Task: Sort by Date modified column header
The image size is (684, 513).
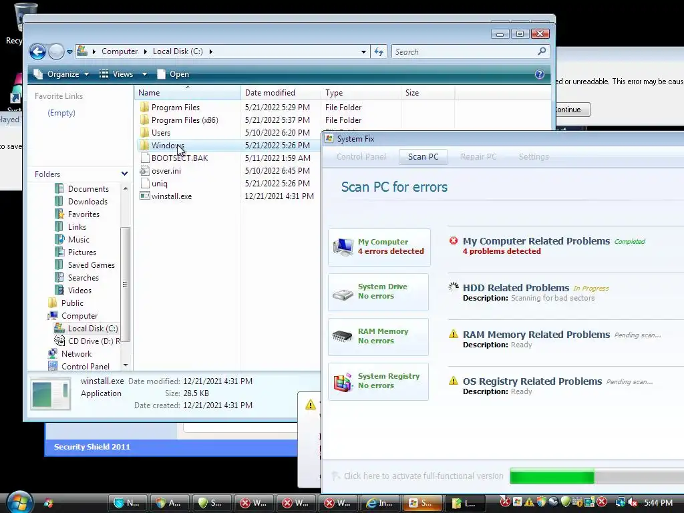Action: coord(281,92)
